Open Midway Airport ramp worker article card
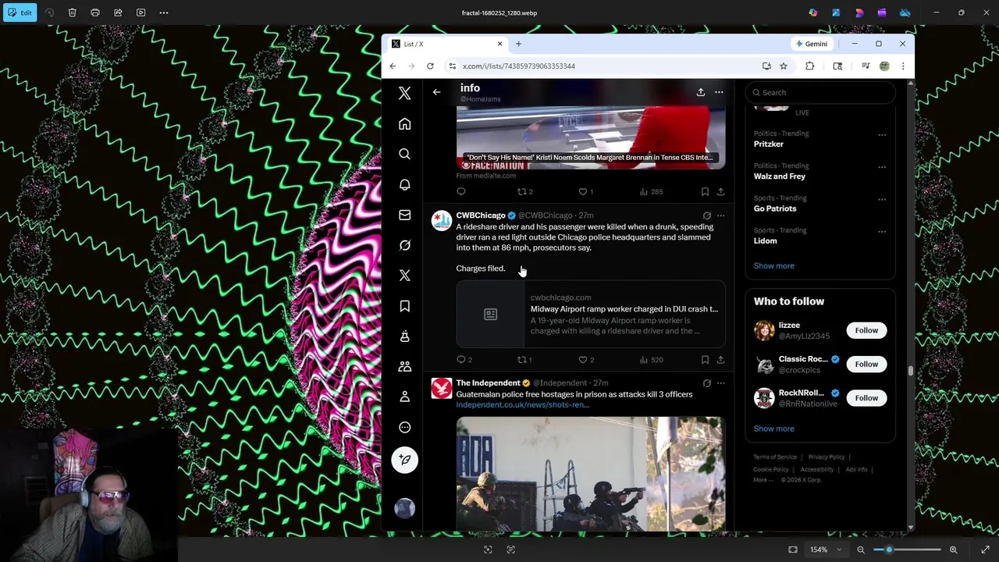This screenshot has width=999, height=562. (591, 314)
